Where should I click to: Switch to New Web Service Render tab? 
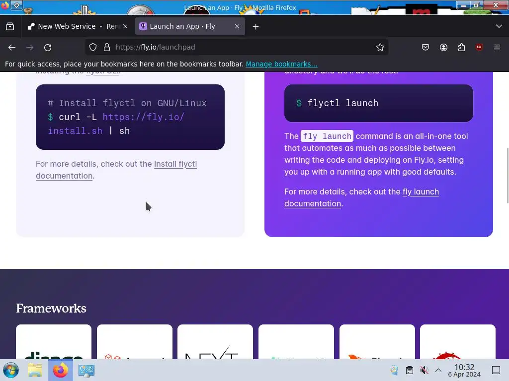coord(75,27)
